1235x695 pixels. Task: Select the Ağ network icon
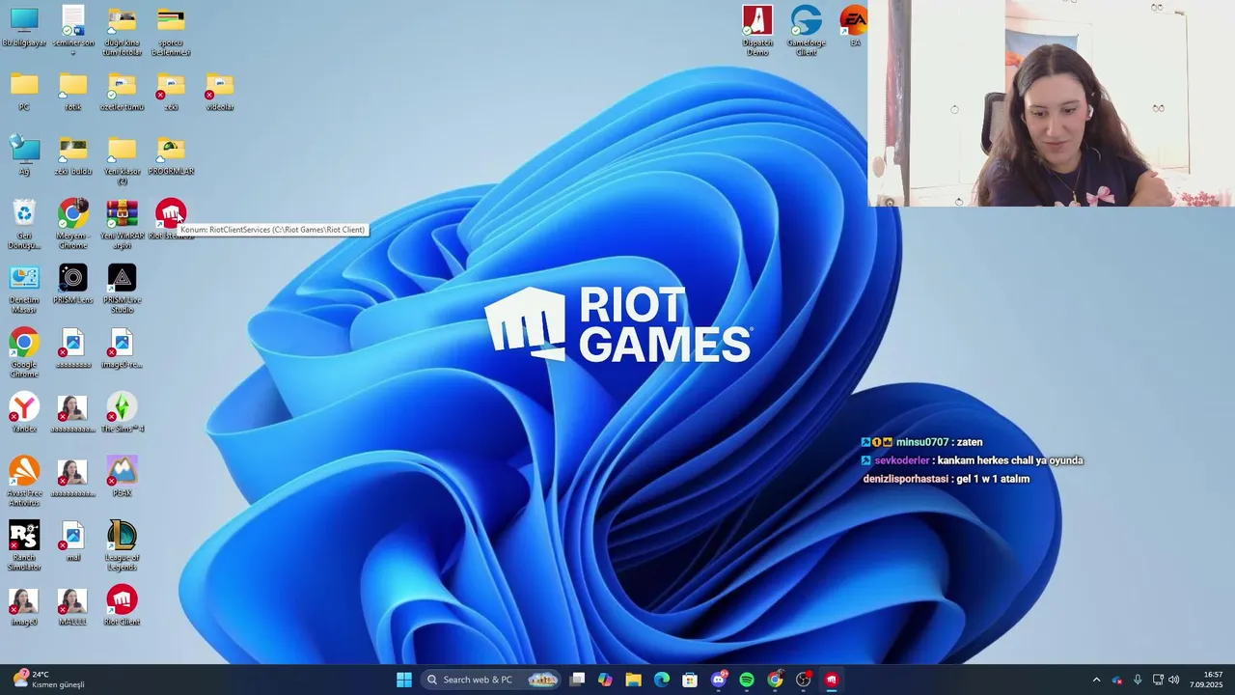[x=24, y=155]
